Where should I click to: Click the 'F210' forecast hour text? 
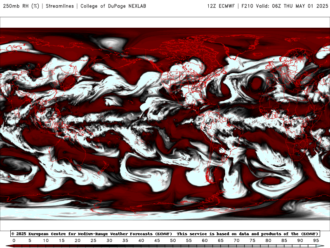(247, 6)
